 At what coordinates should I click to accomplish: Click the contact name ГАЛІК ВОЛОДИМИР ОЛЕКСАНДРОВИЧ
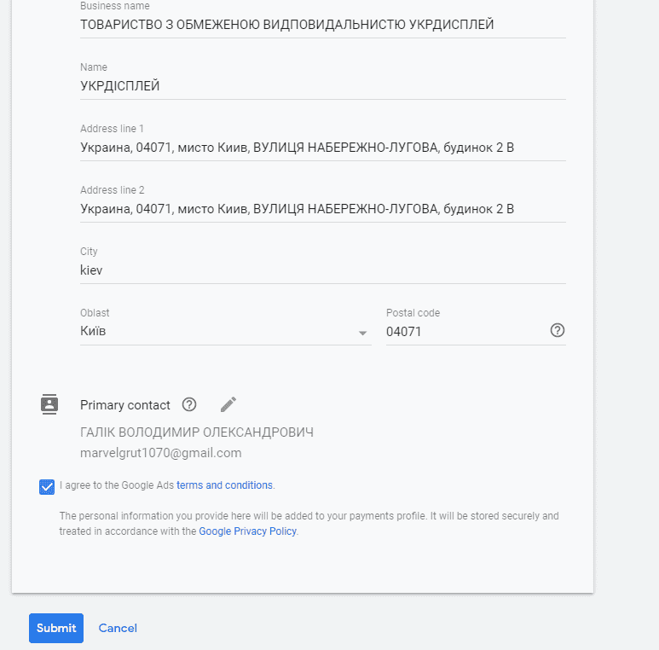click(197, 432)
